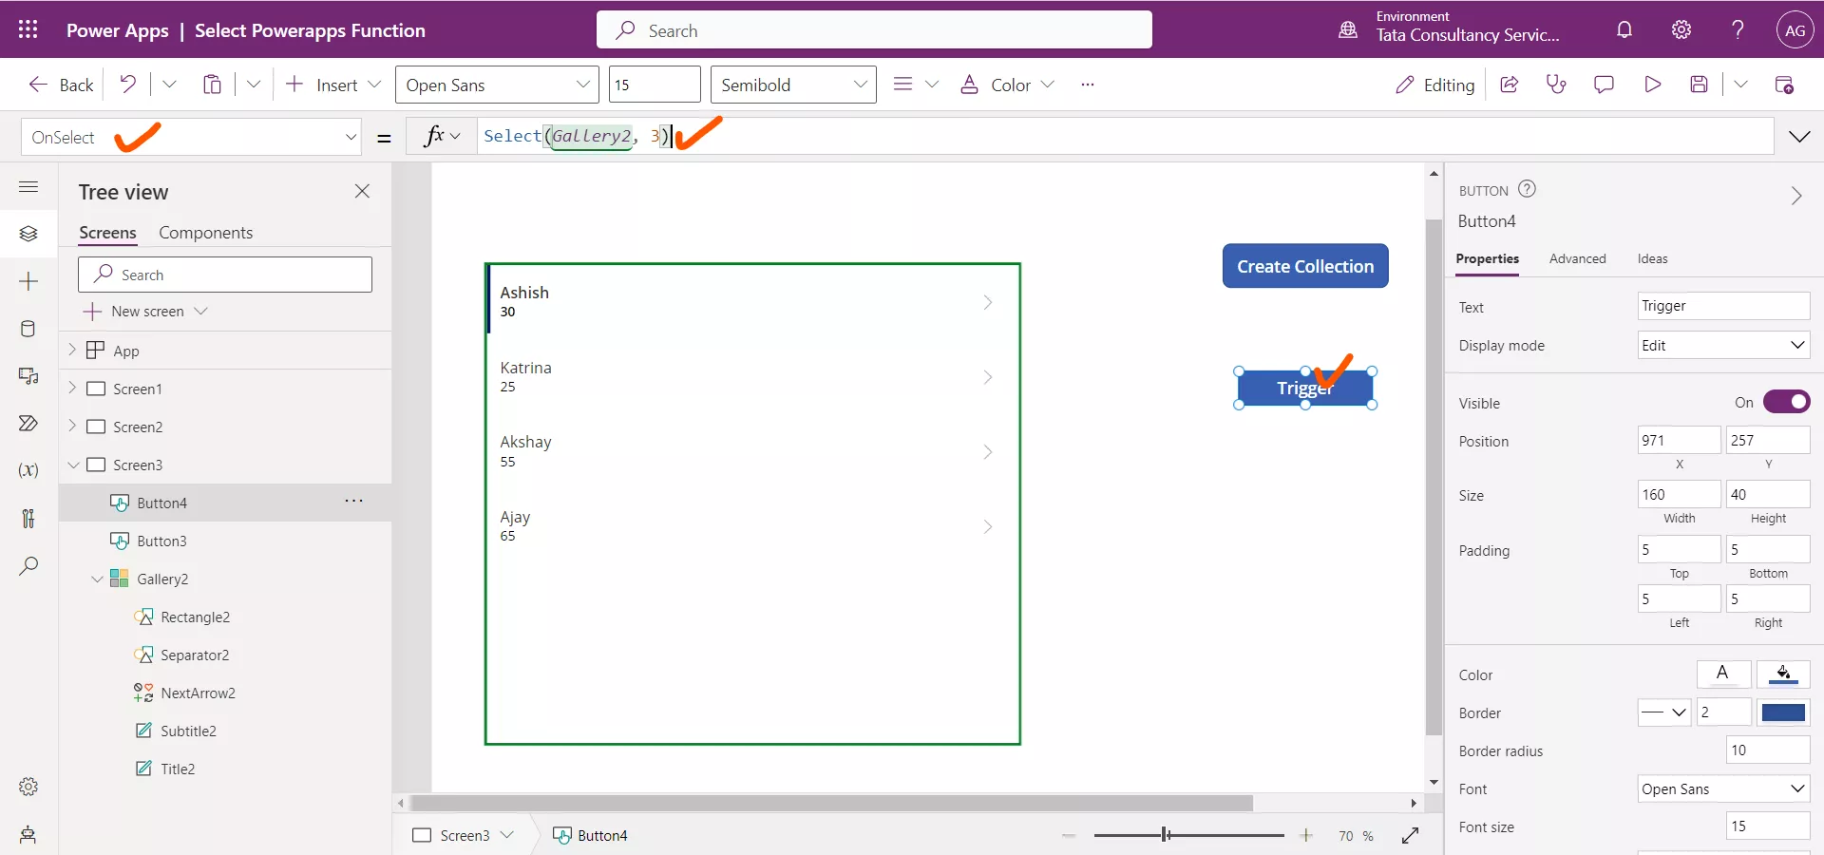Click Back to leave the editor
Image resolution: width=1824 pixels, height=855 pixels.
click(x=60, y=84)
